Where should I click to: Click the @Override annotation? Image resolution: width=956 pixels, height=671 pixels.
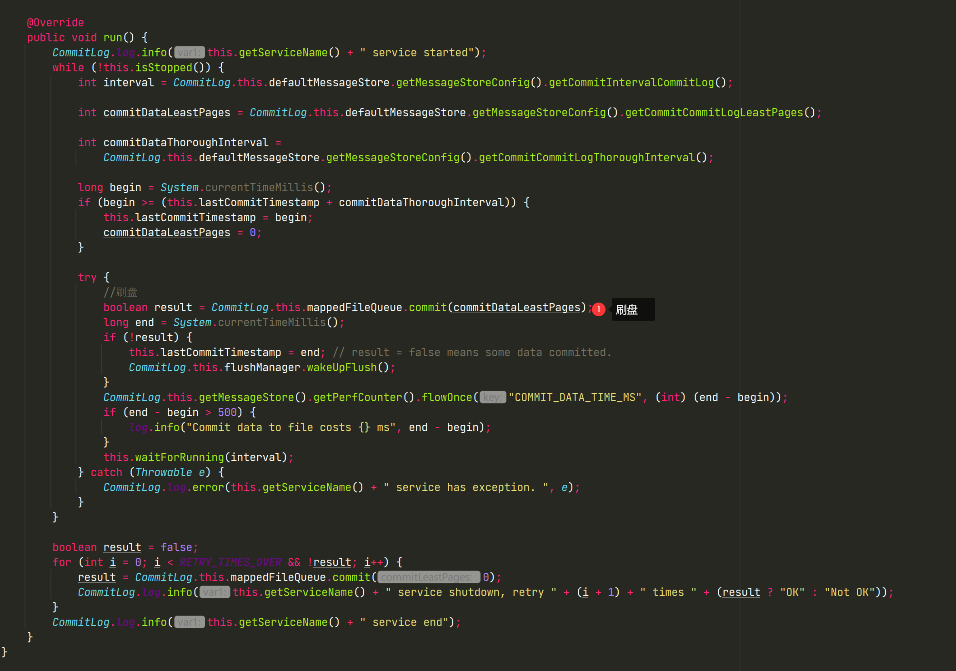pos(55,23)
